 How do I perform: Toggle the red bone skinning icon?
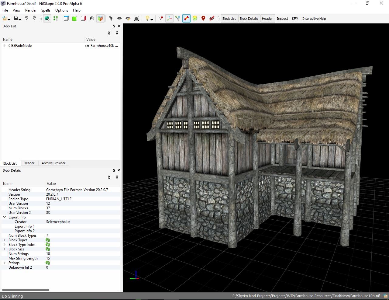click(x=186, y=19)
